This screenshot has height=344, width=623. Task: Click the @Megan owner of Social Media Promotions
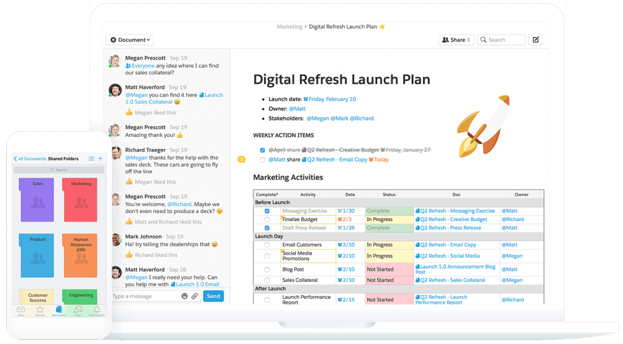coord(512,256)
